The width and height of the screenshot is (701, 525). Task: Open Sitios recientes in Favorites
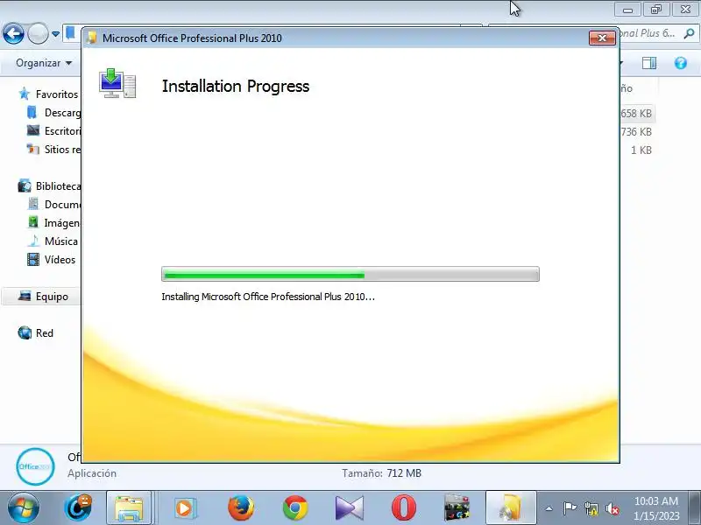pyautogui.click(x=62, y=150)
